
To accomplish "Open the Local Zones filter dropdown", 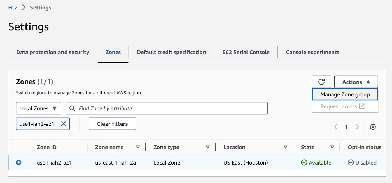I will tap(38, 108).
